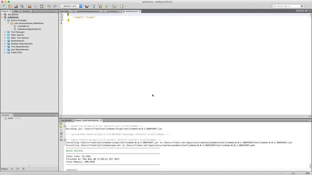312x175 pixels.
Task: Toggle the second Navigator filter button
Action: [x=18, y=169]
